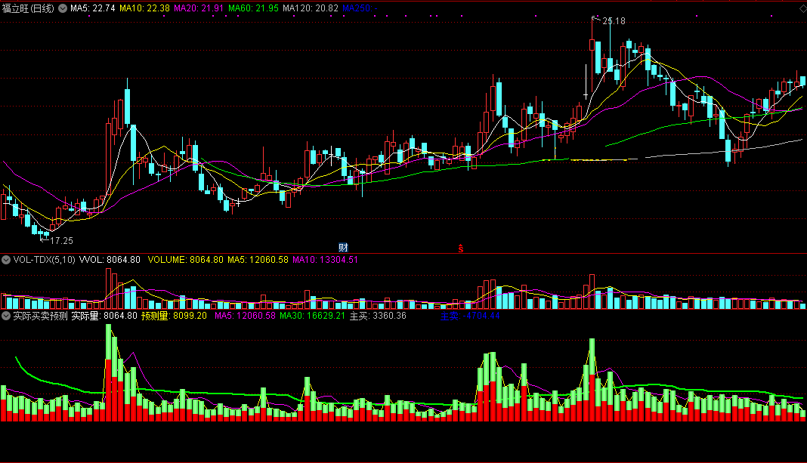807x463 pixels.
Task: Select the green MA30: 16629.21 label
Action: [312, 316]
